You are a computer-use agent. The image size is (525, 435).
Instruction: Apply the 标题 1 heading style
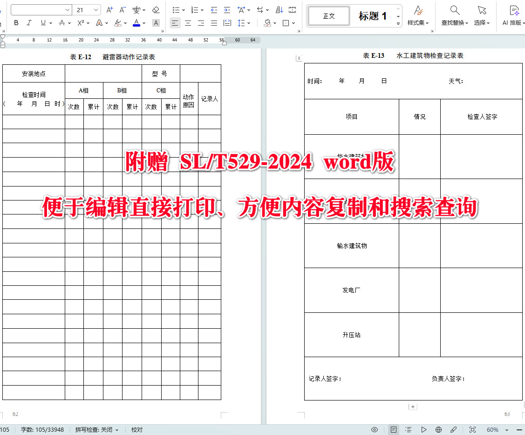pyautogui.click(x=372, y=15)
